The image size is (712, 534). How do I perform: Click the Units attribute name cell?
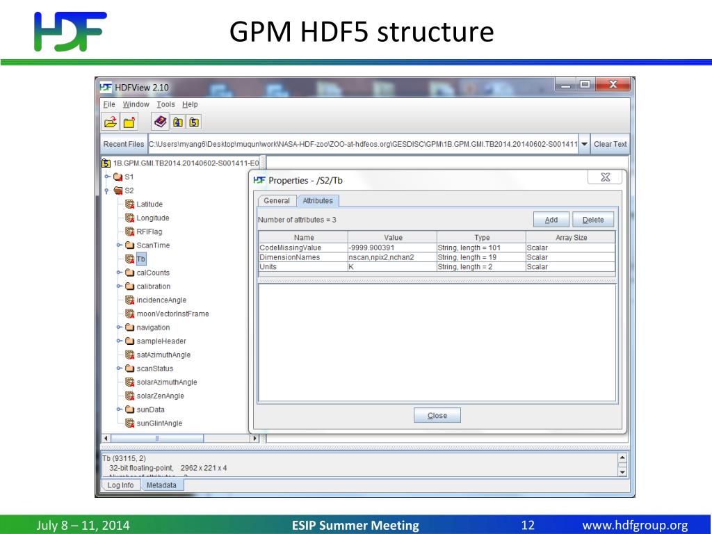pyautogui.click(x=303, y=267)
